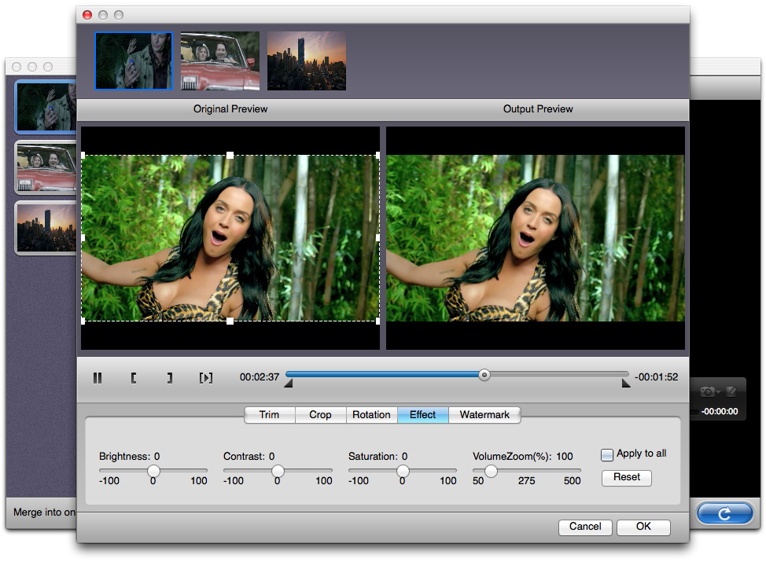The width and height of the screenshot is (766, 562).
Task: Click the elapsed time 00:02:37
Action: pyautogui.click(x=260, y=377)
